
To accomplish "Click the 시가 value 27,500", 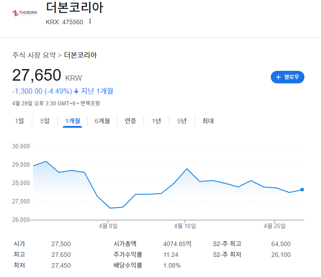I will point(61,244).
